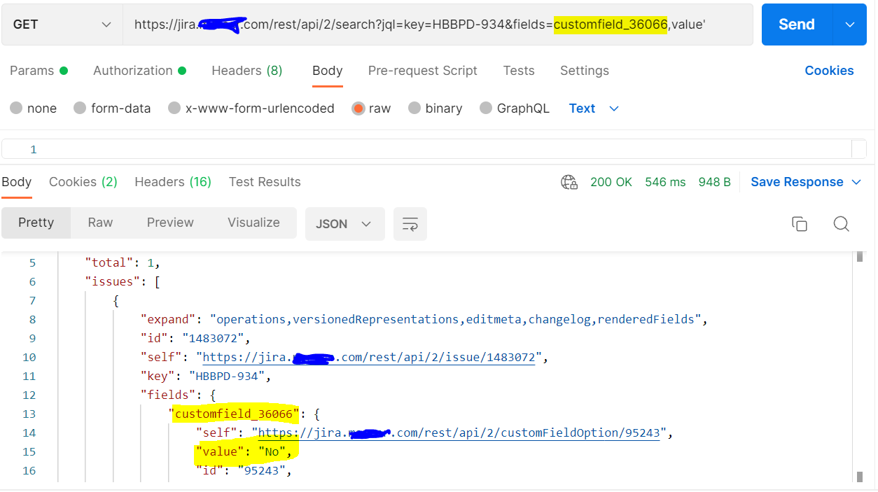Screen dimensions: 878x492
Task: Toggle line wrapping for the response
Action: tap(410, 223)
